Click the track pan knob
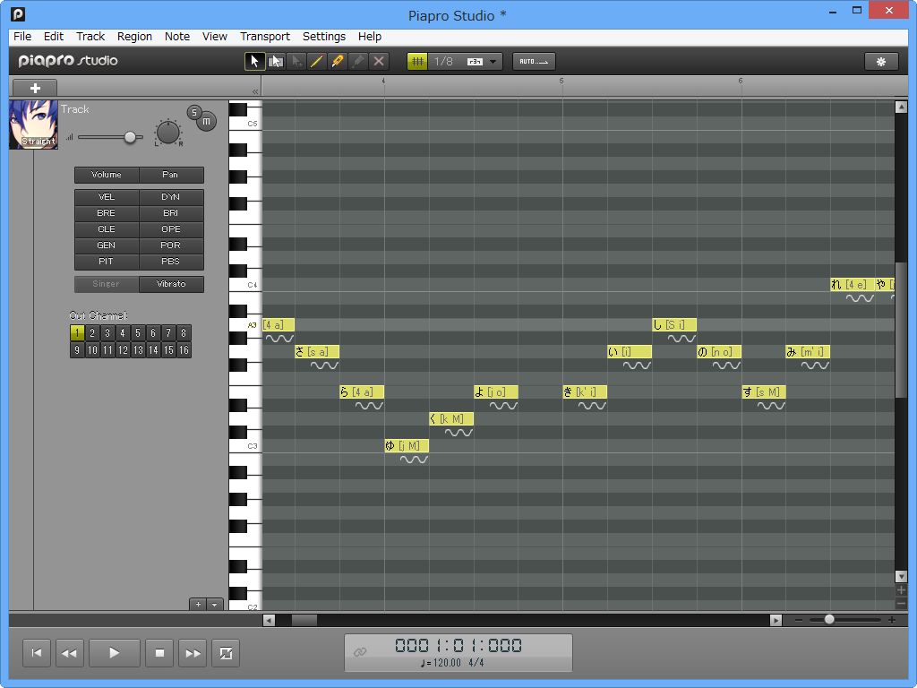Screen dimensions: 917x688 (168, 133)
